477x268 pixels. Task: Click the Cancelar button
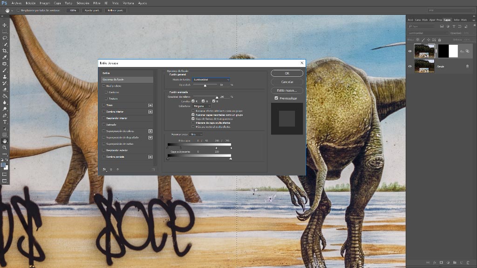coord(287,82)
